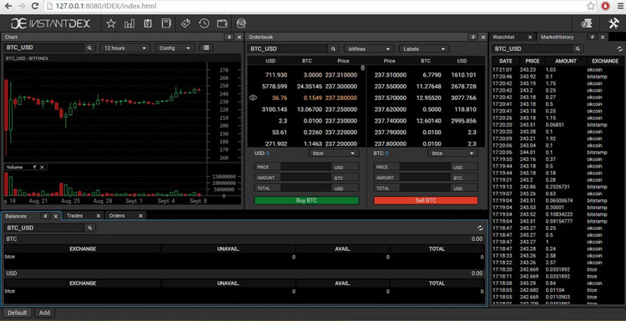Viewport: 626px width, 321px height.
Task: Click the green Buy BTC button
Action: coord(306,201)
